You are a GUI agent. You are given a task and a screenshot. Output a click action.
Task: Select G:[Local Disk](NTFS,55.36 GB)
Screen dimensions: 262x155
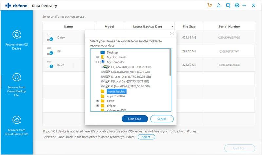pos(130,86)
